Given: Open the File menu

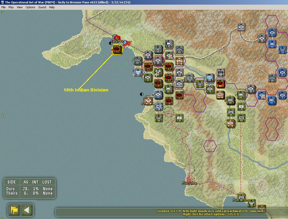Looking at the screenshot, I should coord(3,7).
